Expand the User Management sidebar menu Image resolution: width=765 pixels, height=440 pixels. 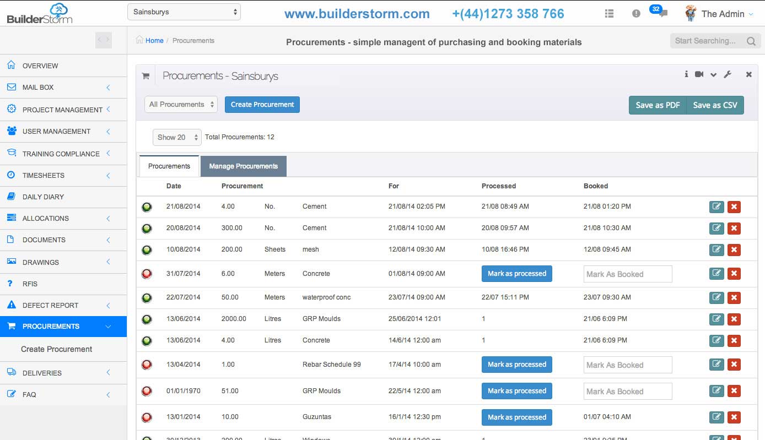[x=63, y=131]
